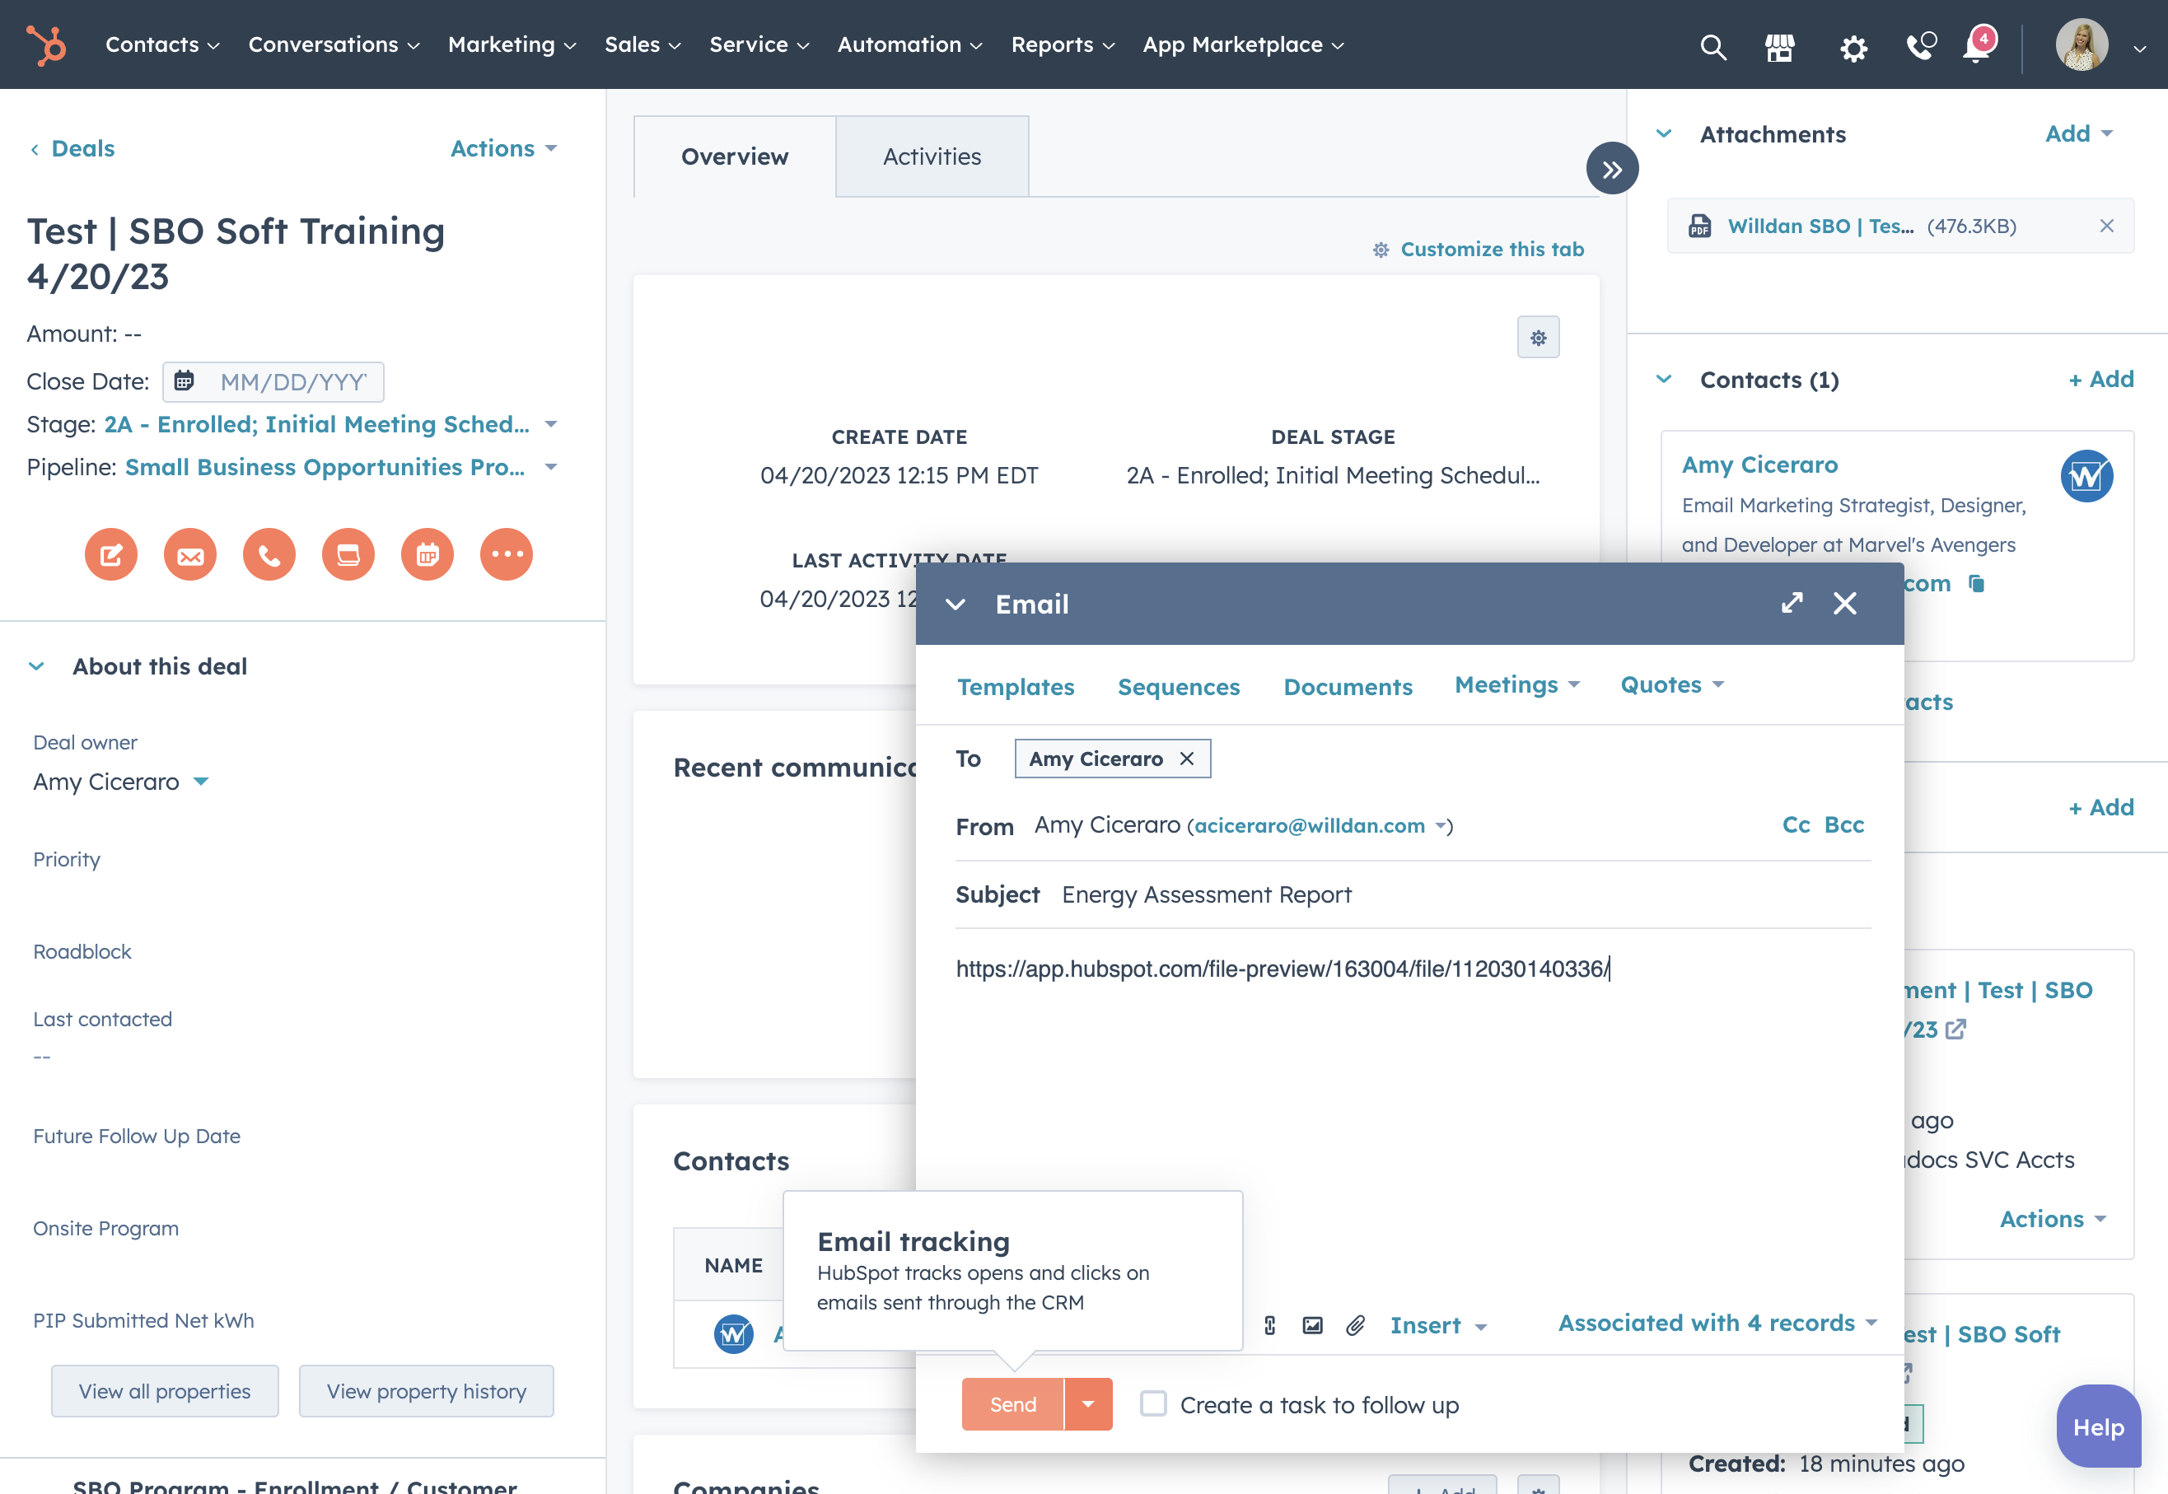Open the marketplace storefront icon
Image resolution: width=2168 pixels, height=1494 pixels.
point(1779,46)
